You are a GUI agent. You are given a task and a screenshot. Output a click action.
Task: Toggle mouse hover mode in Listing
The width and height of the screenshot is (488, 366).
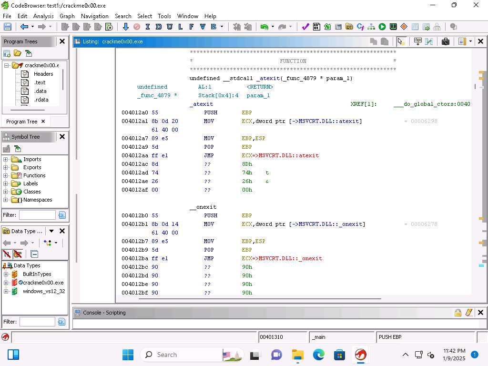tap(401, 41)
